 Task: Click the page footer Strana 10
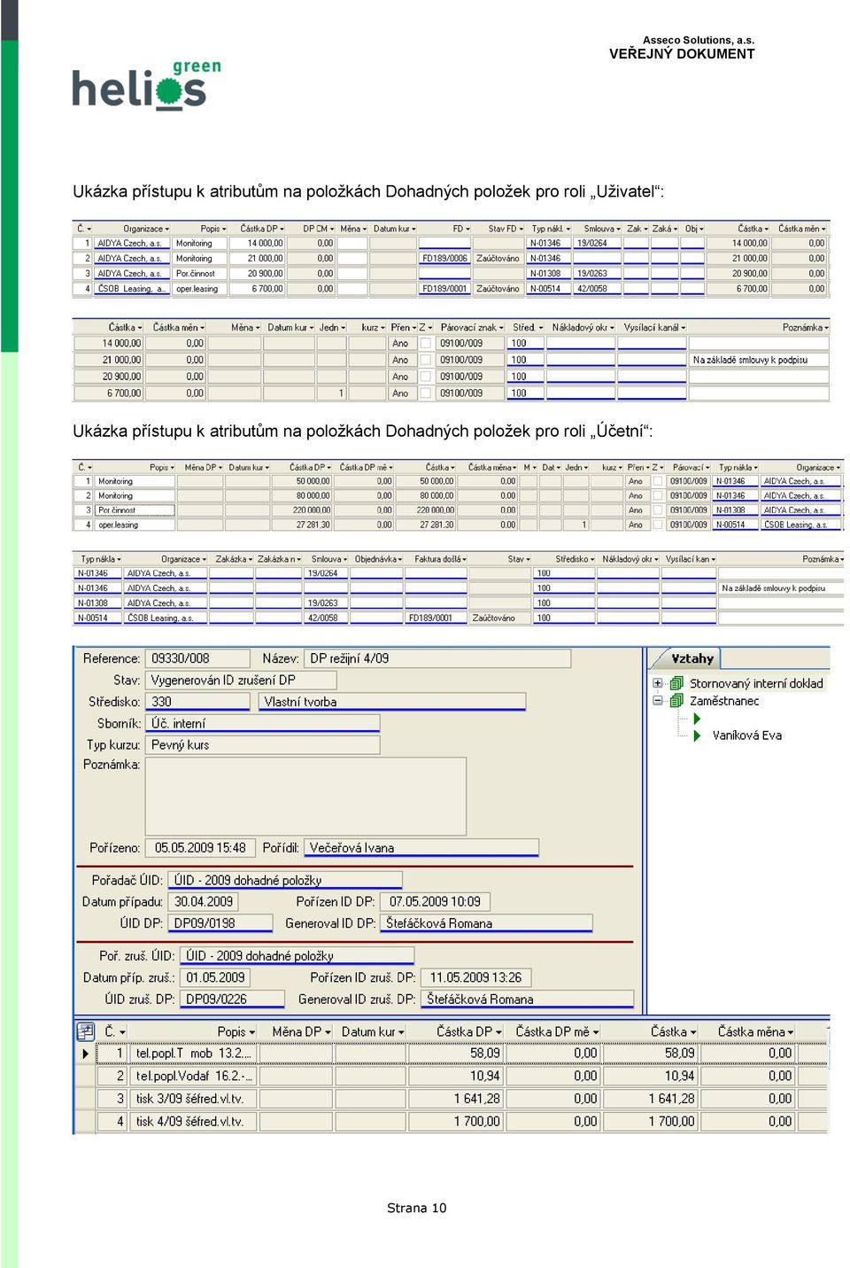click(417, 1208)
